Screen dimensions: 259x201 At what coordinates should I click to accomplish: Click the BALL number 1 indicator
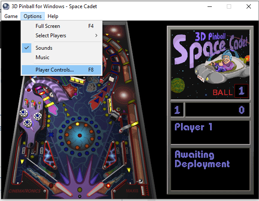click(241, 91)
